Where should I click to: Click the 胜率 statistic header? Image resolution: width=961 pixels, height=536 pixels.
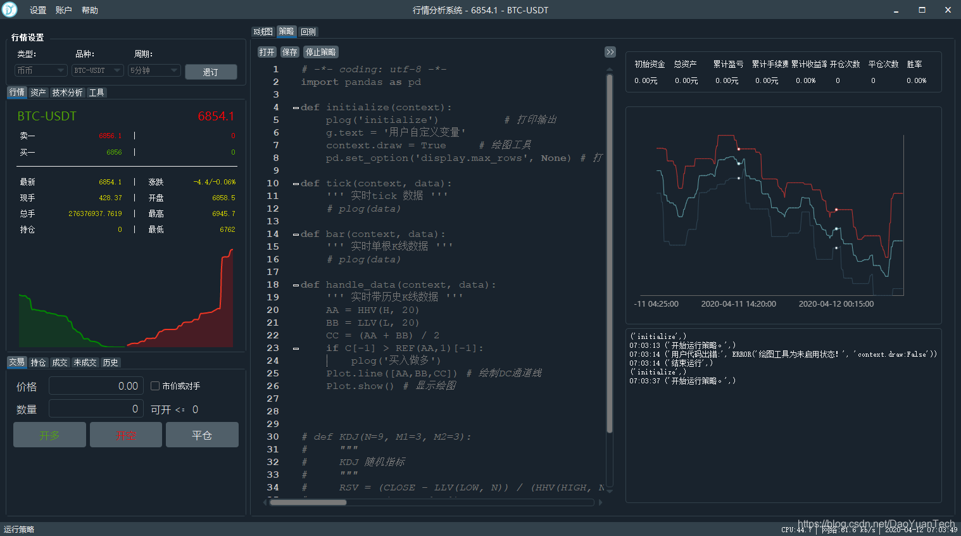pyautogui.click(x=914, y=64)
